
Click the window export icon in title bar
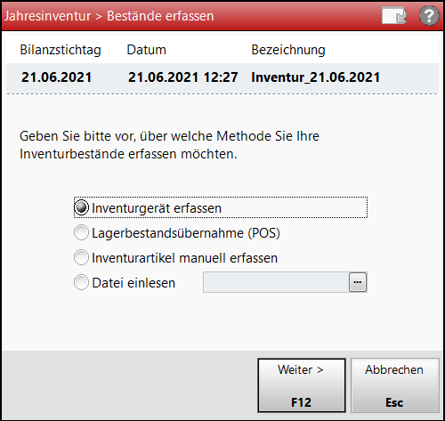(x=394, y=15)
